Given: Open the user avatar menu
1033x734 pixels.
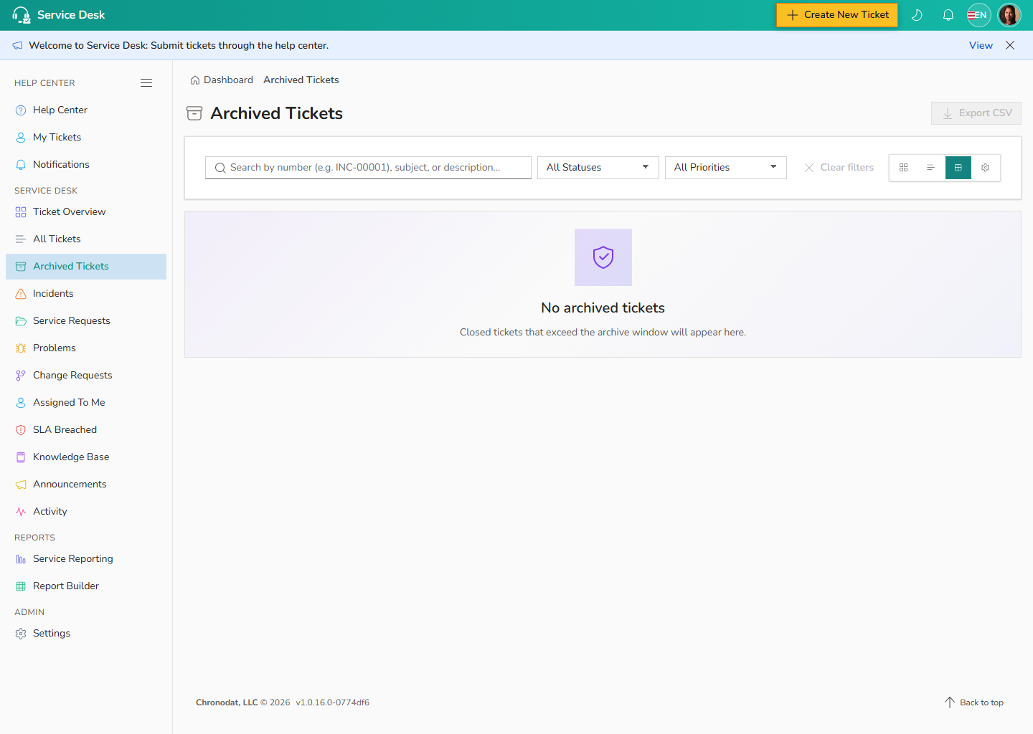Looking at the screenshot, I should click(x=1009, y=15).
